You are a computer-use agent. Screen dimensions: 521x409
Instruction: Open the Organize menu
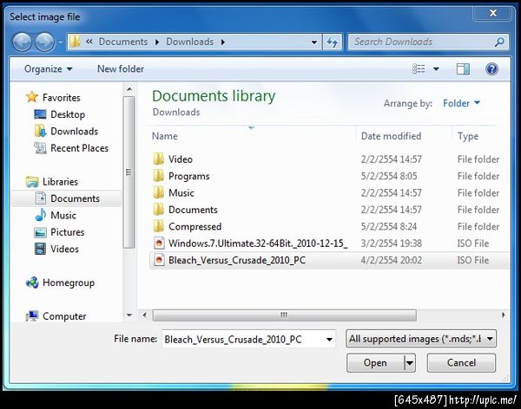48,69
